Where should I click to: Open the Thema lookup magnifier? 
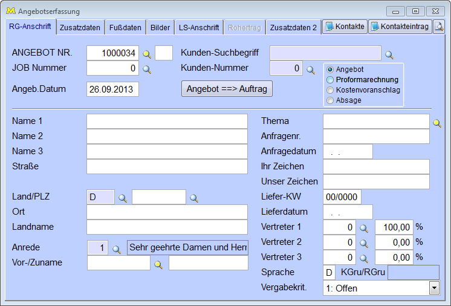pyautogui.click(x=437, y=122)
